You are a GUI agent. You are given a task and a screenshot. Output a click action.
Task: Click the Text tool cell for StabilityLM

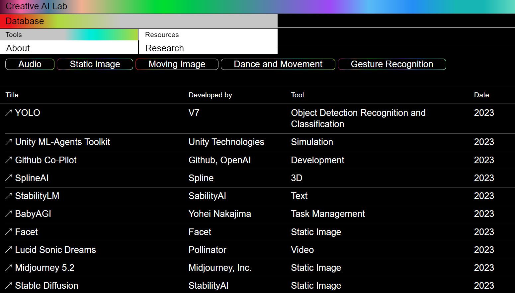299,196
